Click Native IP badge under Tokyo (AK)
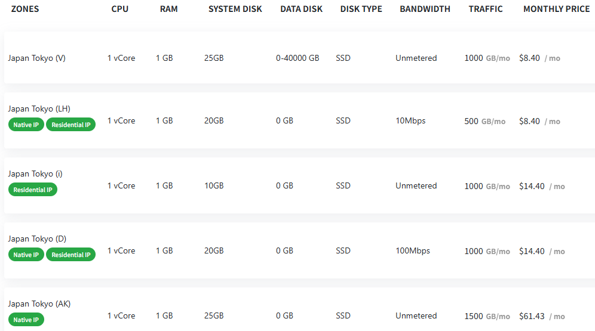 [x=26, y=320]
